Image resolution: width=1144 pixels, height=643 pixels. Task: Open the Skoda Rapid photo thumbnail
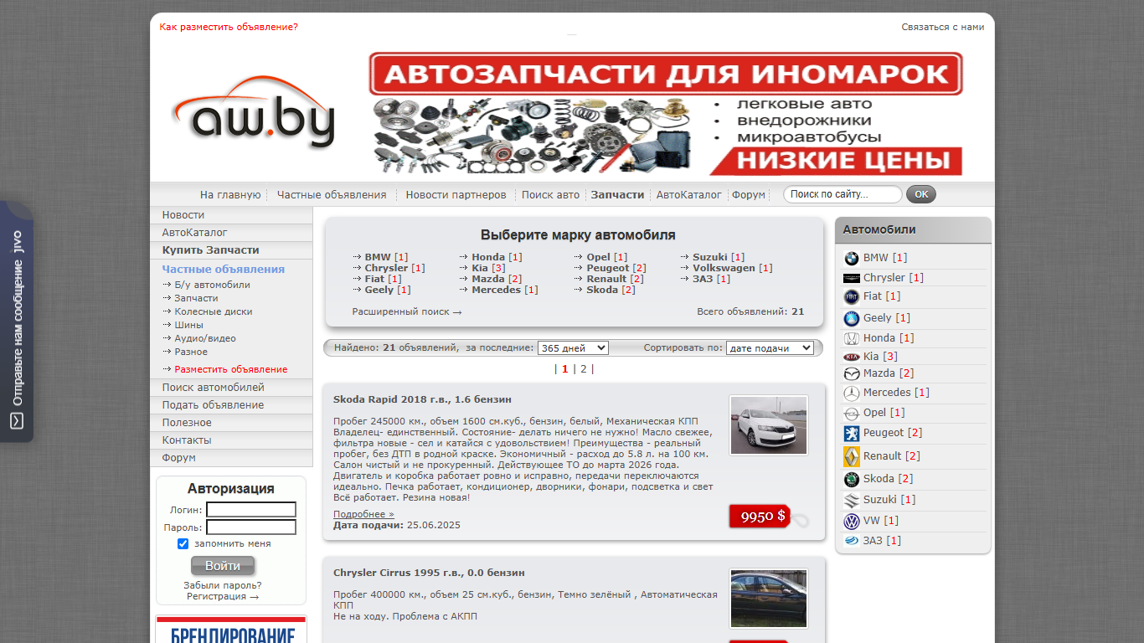pos(769,425)
